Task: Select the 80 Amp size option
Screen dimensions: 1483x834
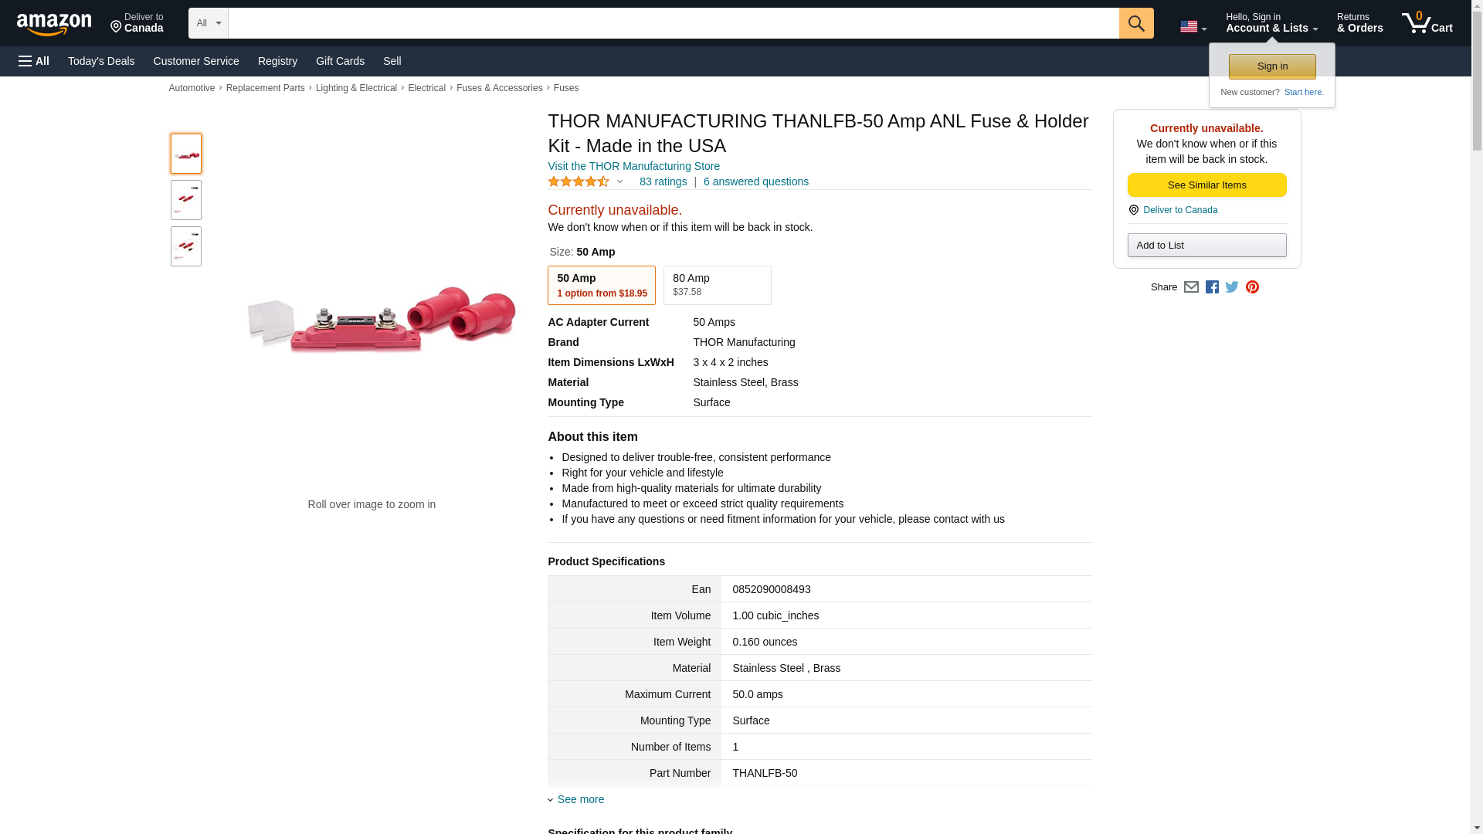Action: click(x=717, y=286)
